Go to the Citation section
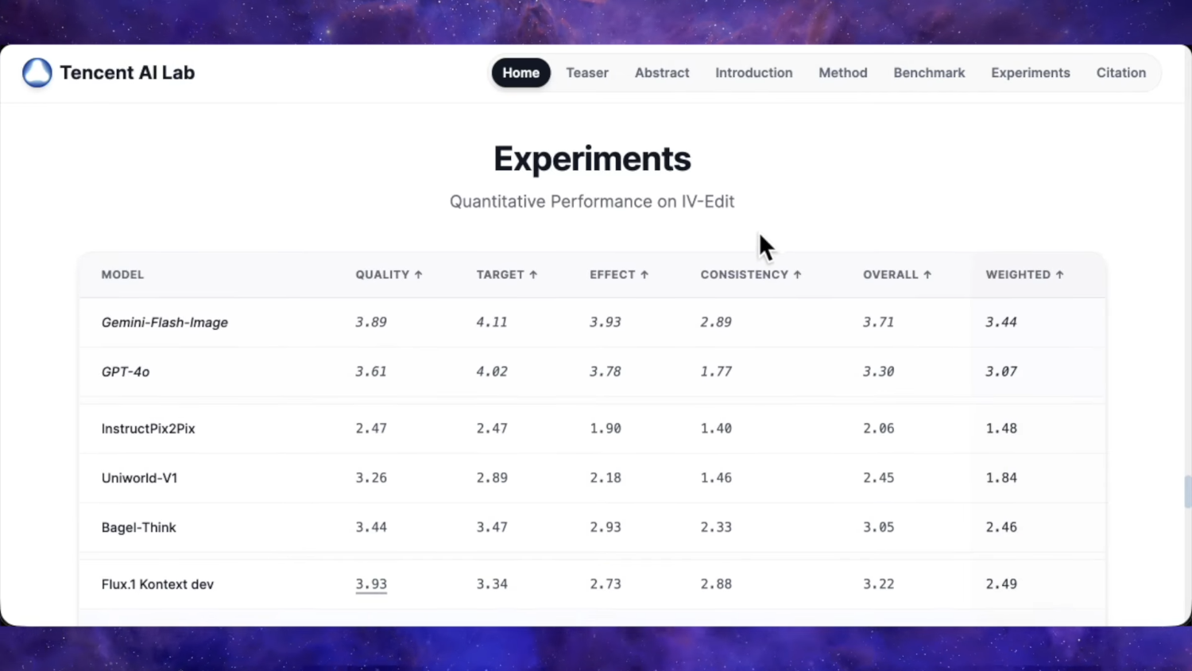The width and height of the screenshot is (1192, 671). (1121, 72)
